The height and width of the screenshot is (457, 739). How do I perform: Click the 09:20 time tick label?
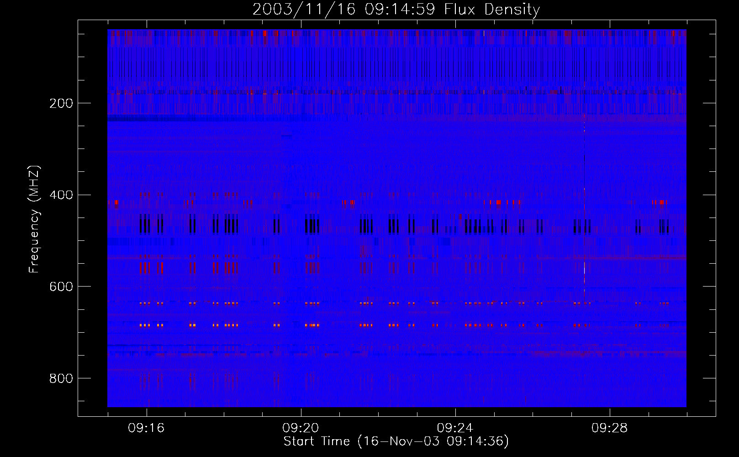click(x=301, y=428)
